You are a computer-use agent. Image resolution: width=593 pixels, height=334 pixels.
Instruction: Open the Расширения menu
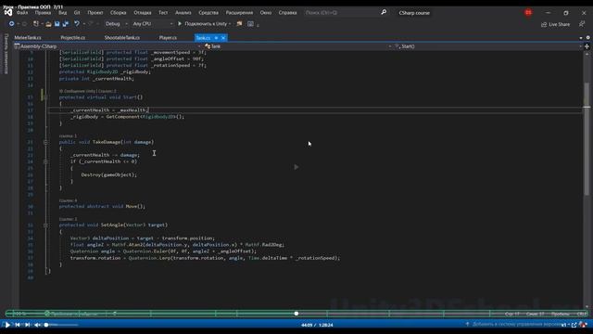point(239,12)
